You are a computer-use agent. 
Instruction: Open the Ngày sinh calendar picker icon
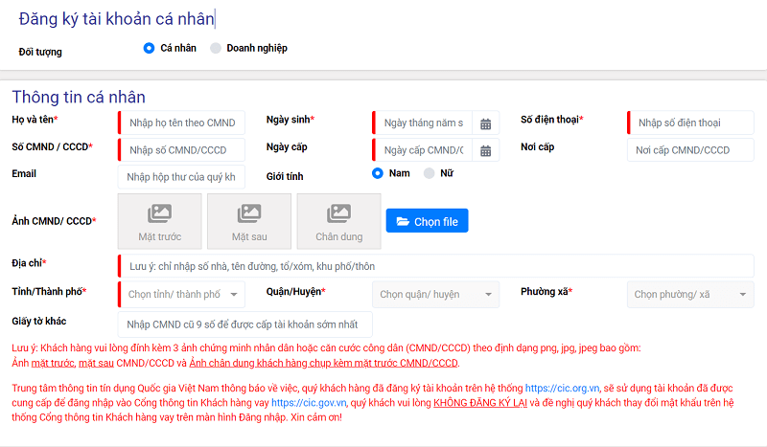click(485, 123)
